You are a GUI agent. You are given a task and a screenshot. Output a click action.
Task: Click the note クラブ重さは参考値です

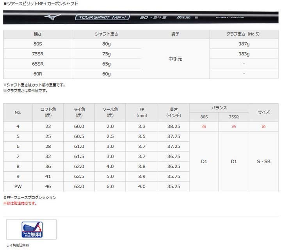[25, 91]
